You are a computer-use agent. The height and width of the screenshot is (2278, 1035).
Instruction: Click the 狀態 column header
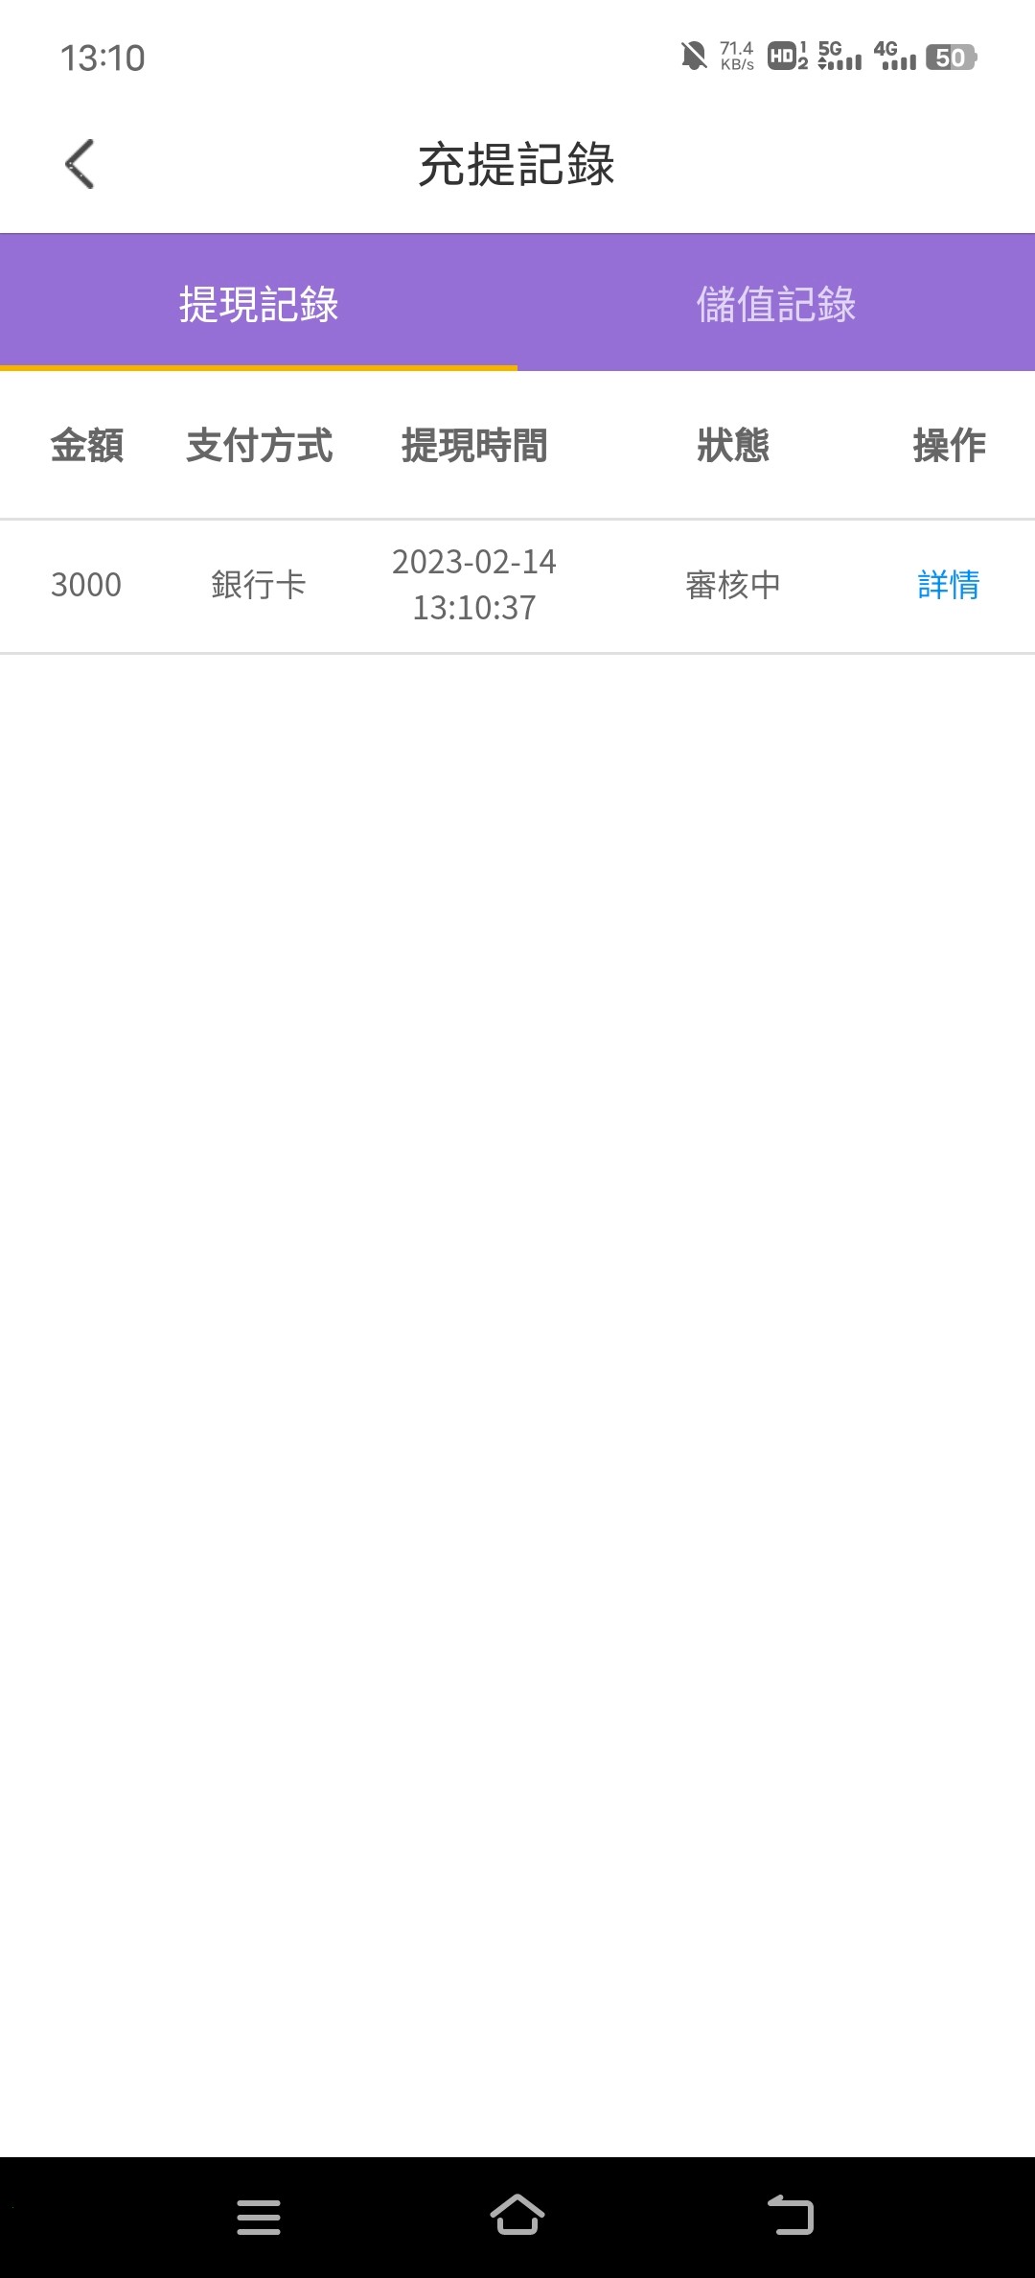tap(733, 446)
